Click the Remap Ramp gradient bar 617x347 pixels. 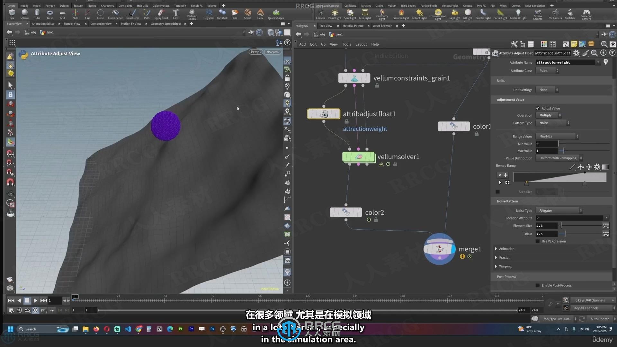pos(560,177)
